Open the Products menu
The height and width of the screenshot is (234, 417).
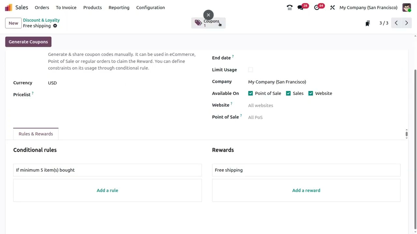pos(93,7)
